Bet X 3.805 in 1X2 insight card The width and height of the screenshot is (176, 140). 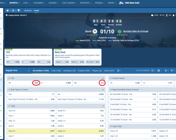pyautogui.click(x=28, y=62)
